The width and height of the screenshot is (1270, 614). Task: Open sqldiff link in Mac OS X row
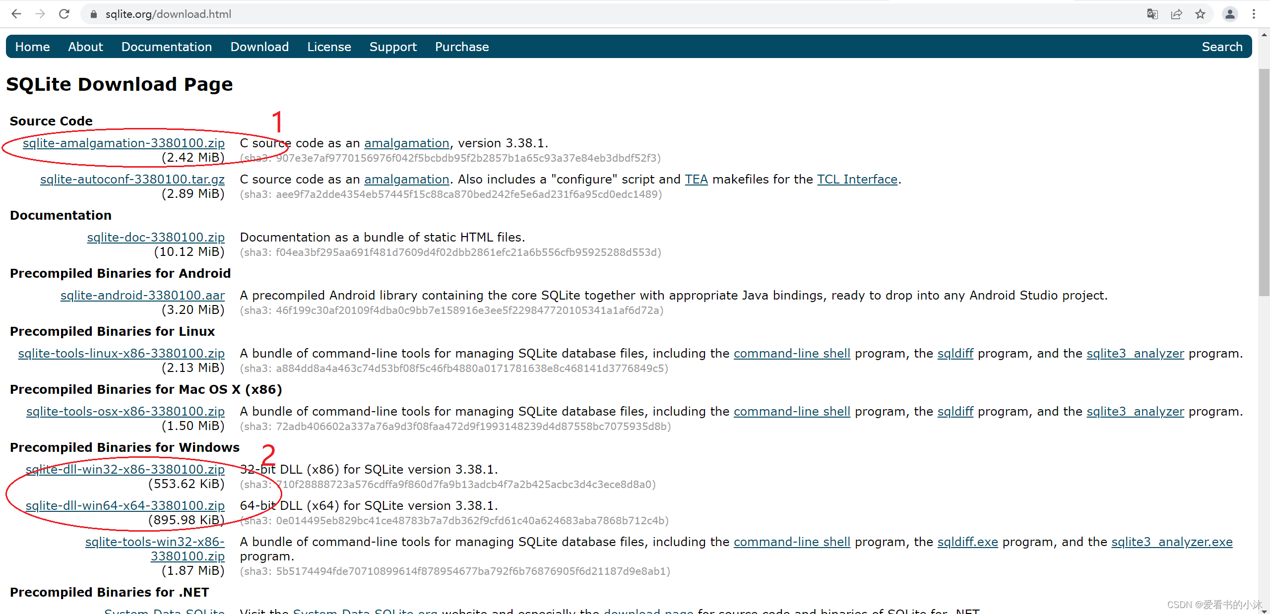click(955, 411)
